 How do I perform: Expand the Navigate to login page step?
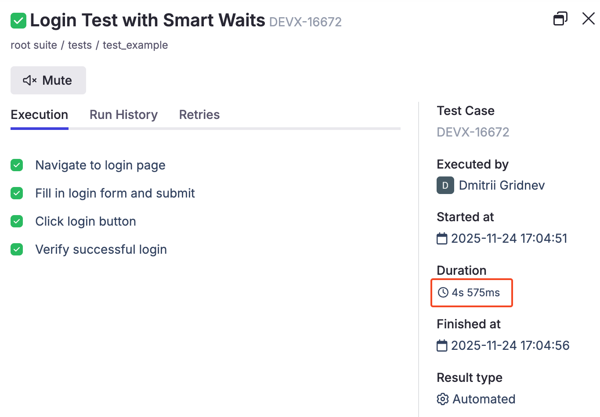coord(100,165)
